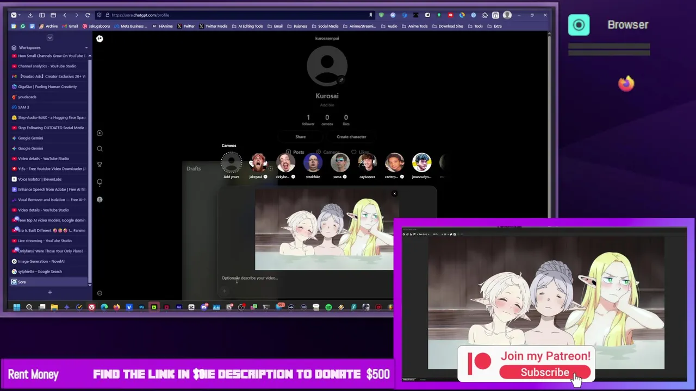The height and width of the screenshot is (391, 696).
Task: Launch After Effects from the taskbar
Action: (x=179, y=307)
